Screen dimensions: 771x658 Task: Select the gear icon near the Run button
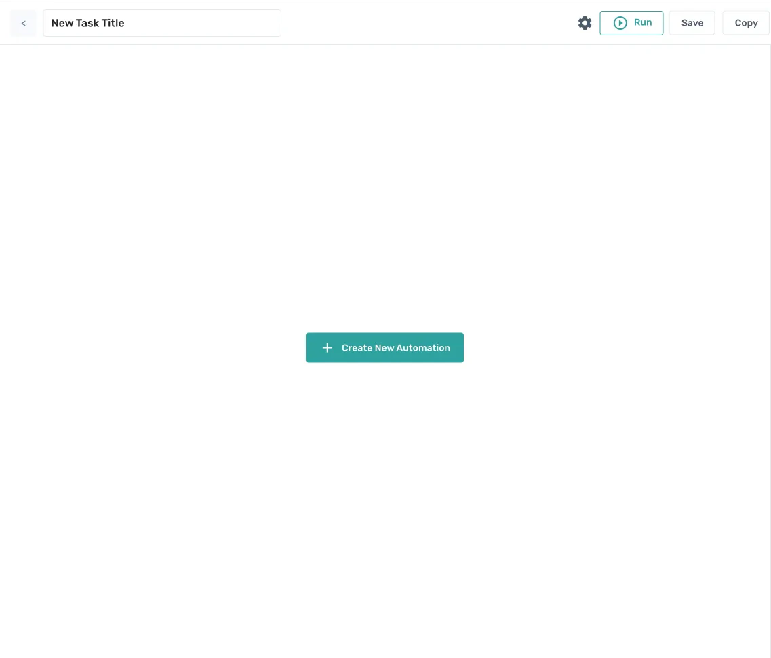coord(585,22)
